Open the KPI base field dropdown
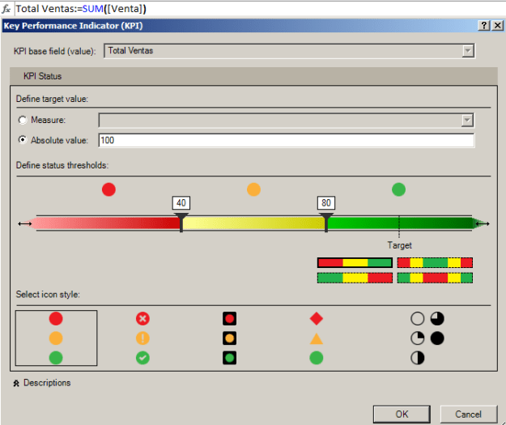This screenshot has width=506, height=425. tap(467, 51)
